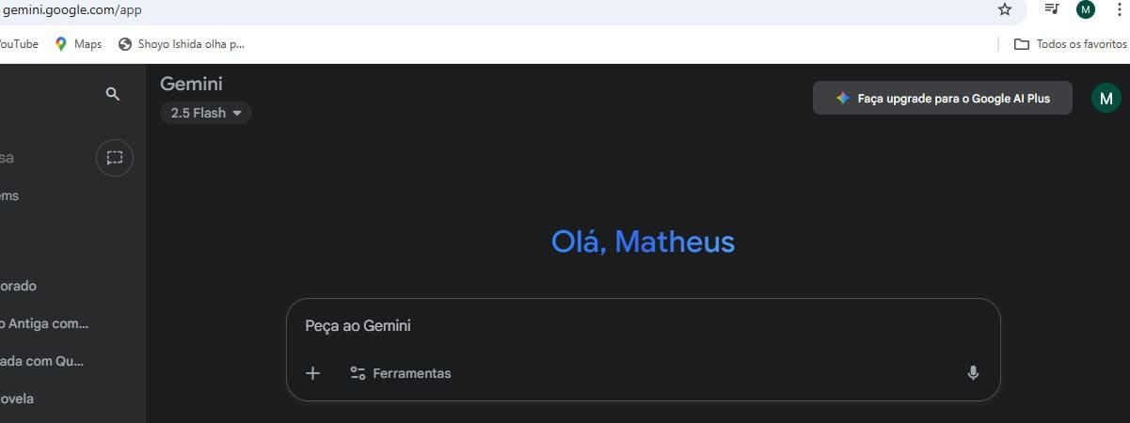Open the Gemini account avatar M
1130x423 pixels.
click(x=1106, y=98)
